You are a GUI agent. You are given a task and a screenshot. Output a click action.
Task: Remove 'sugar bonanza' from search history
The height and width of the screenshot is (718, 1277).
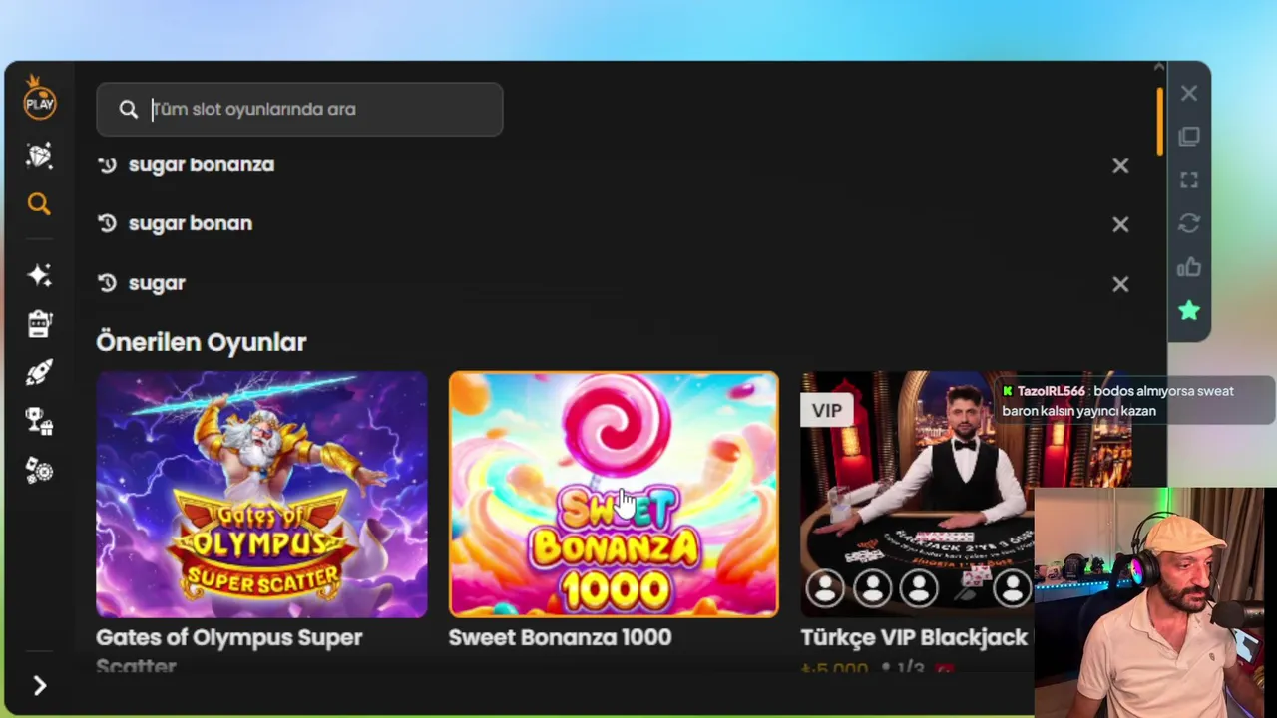tap(1120, 166)
